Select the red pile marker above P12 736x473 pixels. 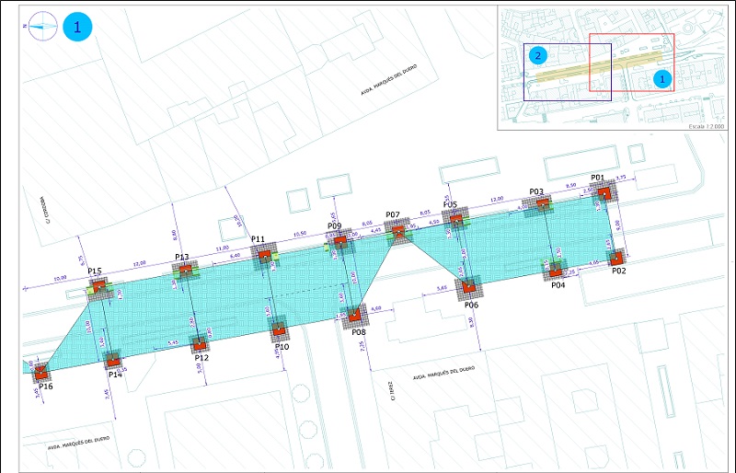[200, 345]
